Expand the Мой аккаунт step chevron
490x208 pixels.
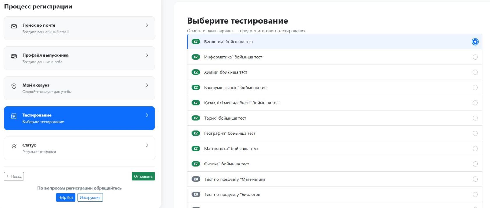147,85
